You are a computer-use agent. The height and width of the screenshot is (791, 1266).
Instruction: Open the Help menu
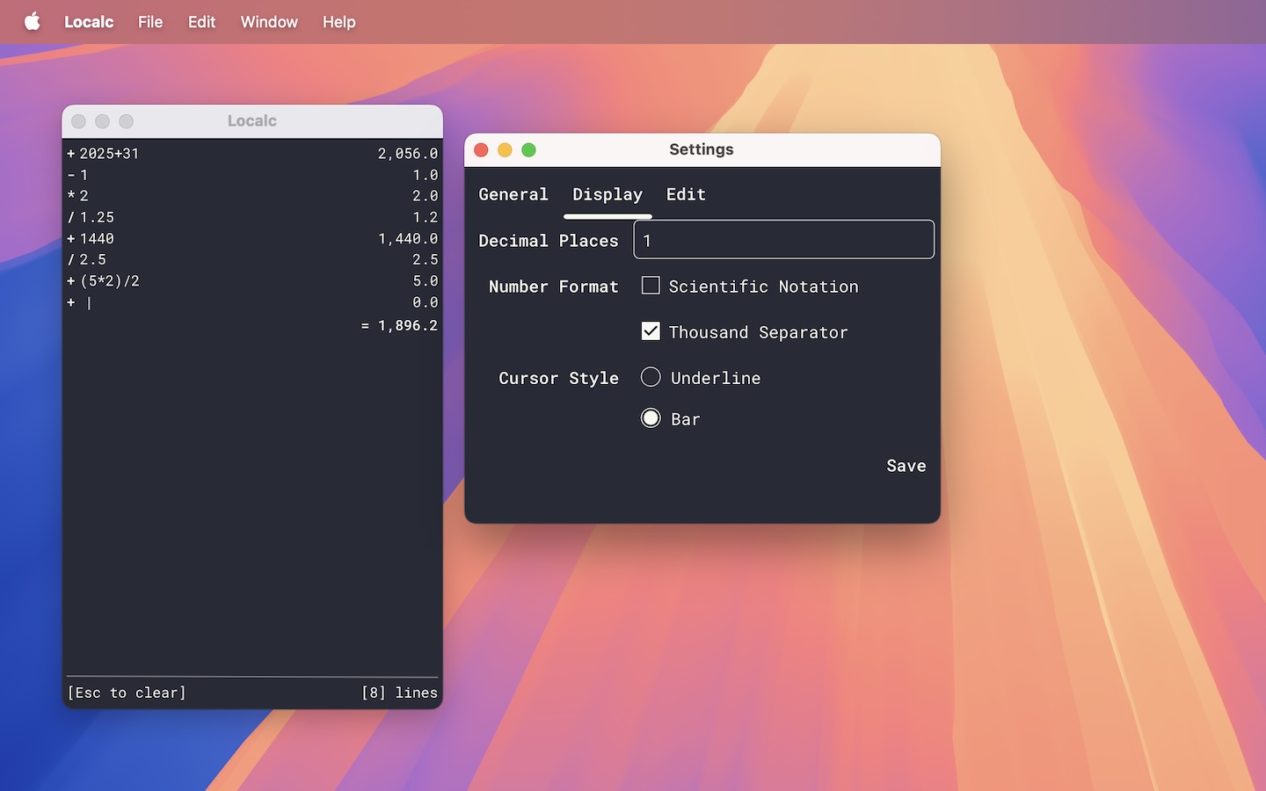pyautogui.click(x=338, y=22)
